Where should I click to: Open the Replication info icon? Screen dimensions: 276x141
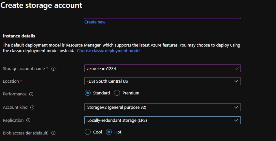pos(28,120)
